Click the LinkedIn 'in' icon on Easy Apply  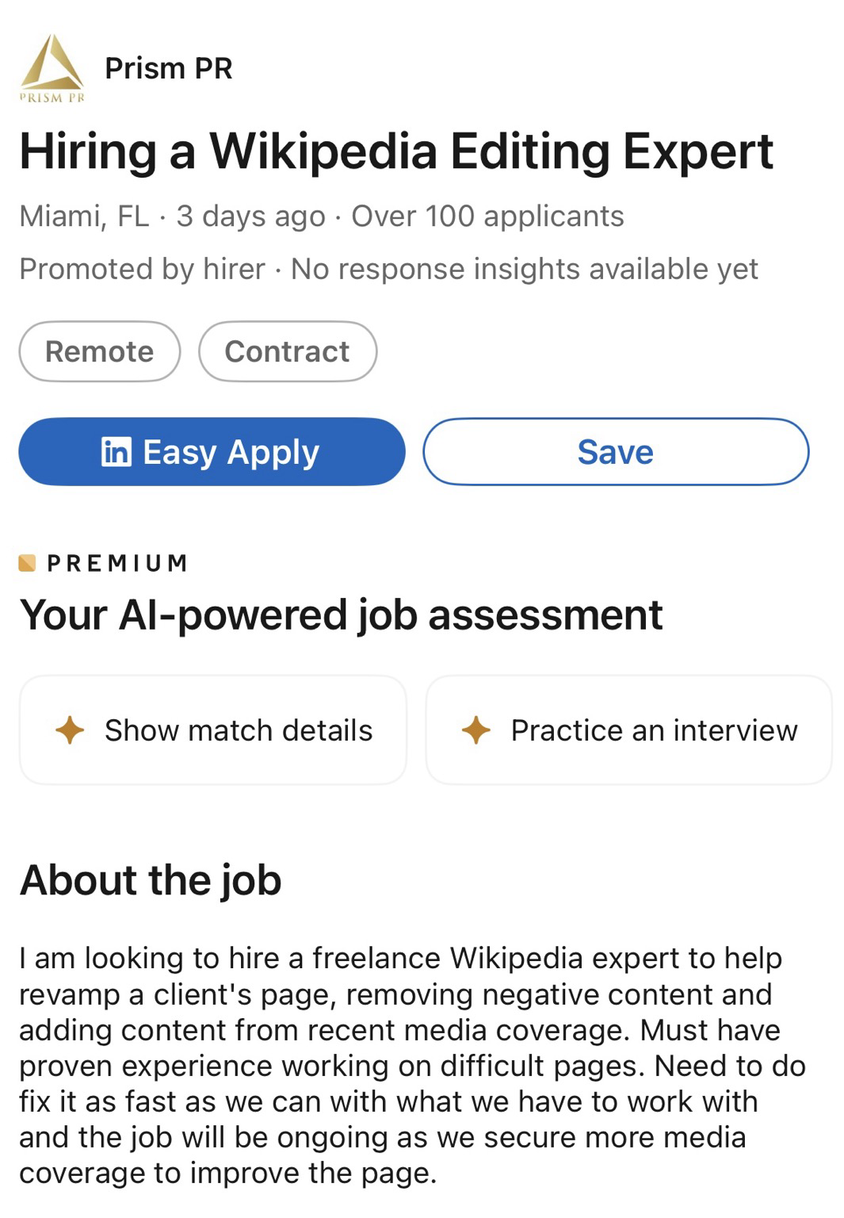tap(116, 452)
